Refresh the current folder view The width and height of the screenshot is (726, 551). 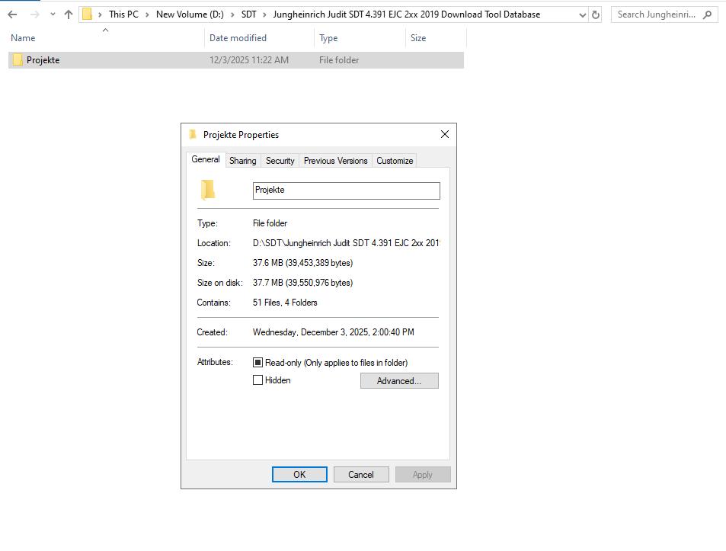click(595, 14)
